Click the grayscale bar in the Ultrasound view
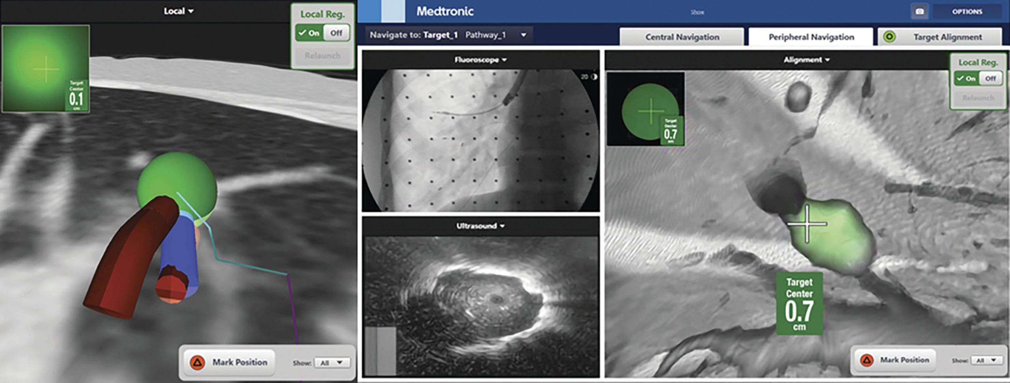 pos(380,351)
